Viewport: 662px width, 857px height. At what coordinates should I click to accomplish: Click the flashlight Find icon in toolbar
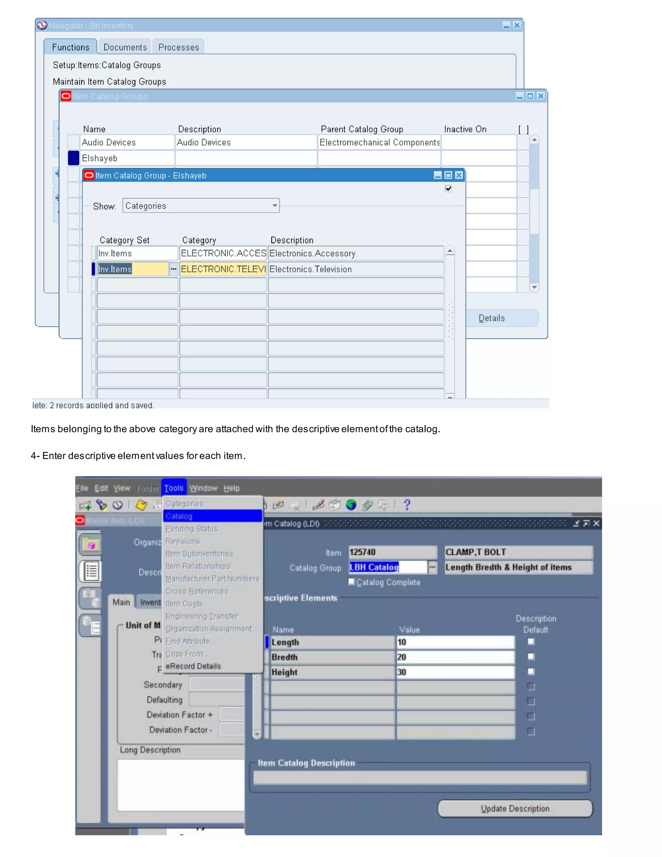[x=101, y=504]
